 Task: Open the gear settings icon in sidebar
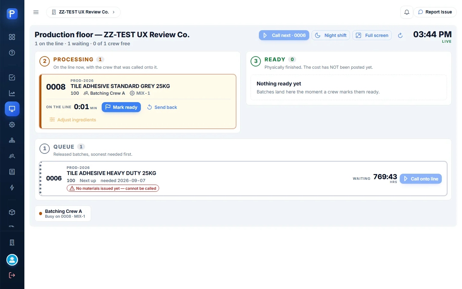pyautogui.click(x=12, y=125)
